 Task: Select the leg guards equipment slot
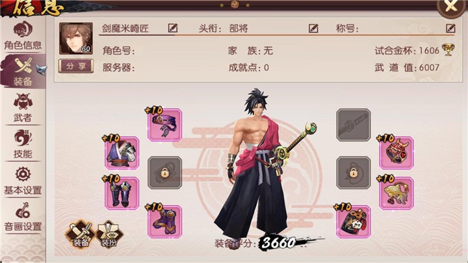122,194
